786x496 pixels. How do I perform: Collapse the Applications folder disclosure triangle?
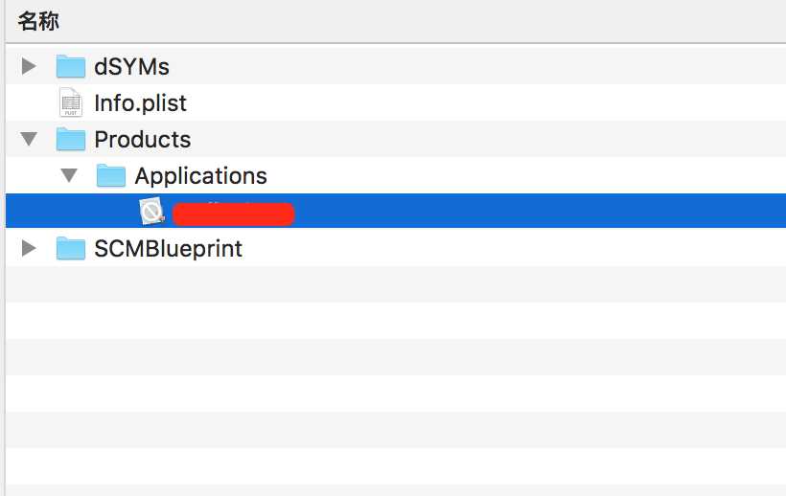tap(69, 175)
